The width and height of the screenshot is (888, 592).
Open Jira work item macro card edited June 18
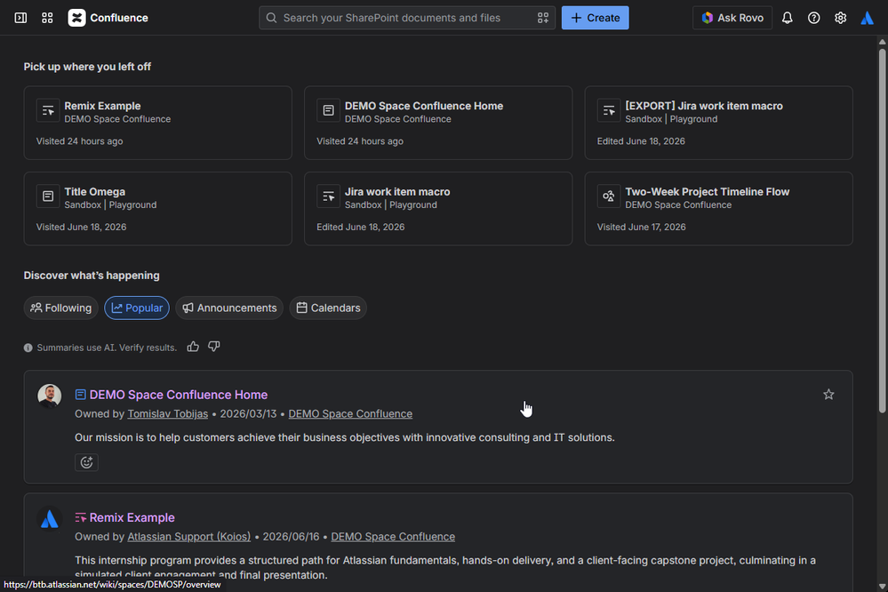pyautogui.click(x=438, y=209)
